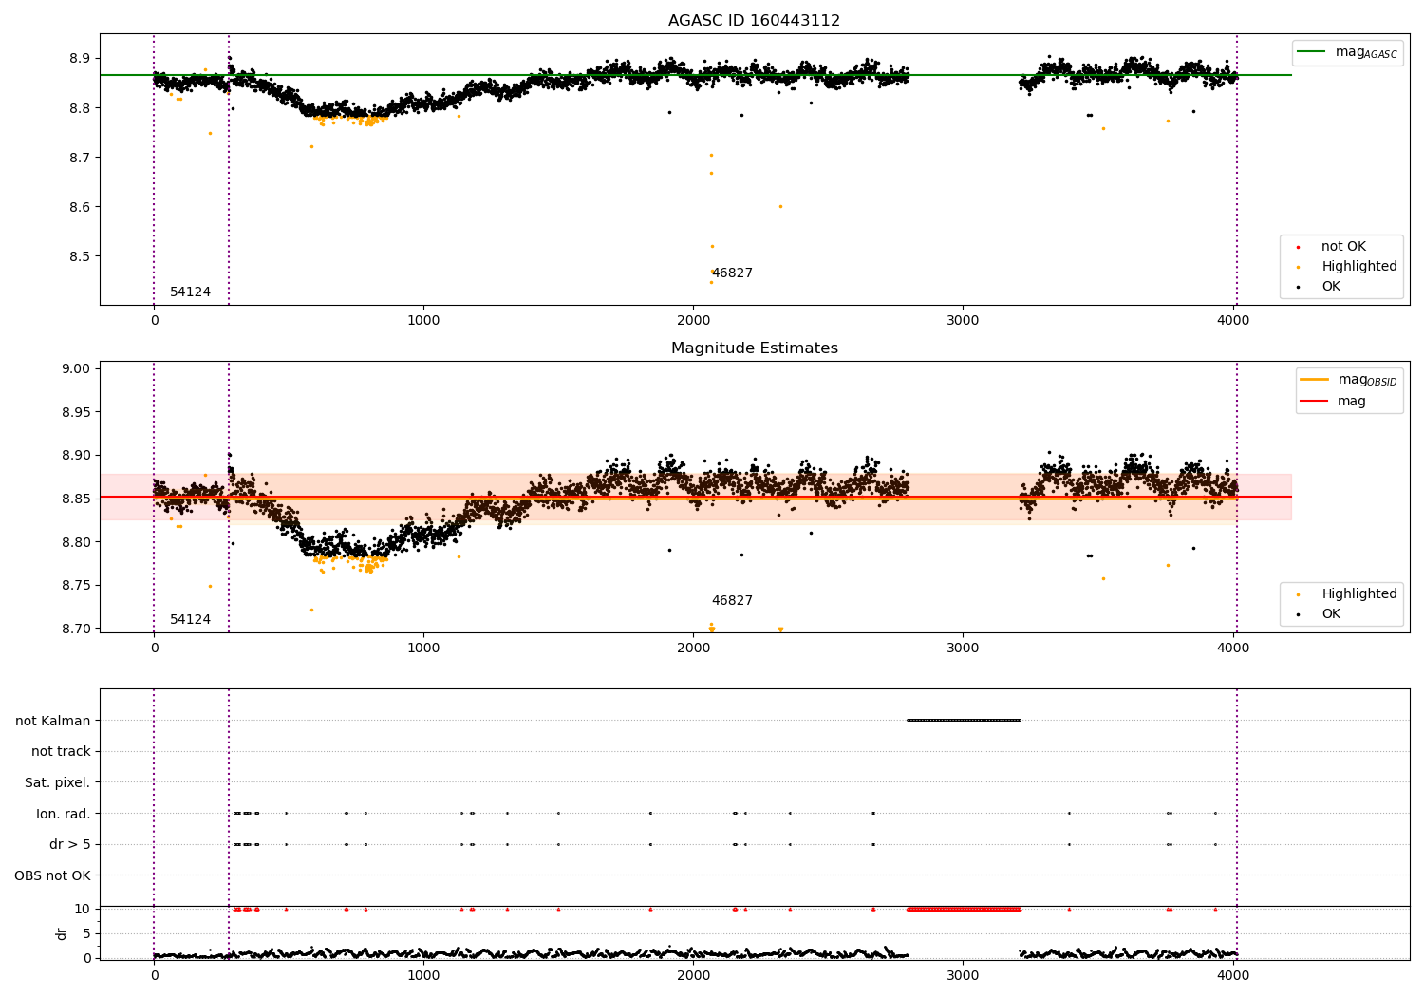Click the 54124 label in the top plot

[190, 292]
